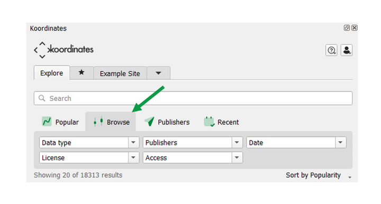This screenshot has height=204, width=381.
Task: Open the extra tabs dropdown arrow
Action: tap(158, 73)
